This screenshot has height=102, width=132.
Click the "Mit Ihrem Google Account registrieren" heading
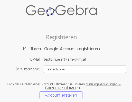click(61, 49)
